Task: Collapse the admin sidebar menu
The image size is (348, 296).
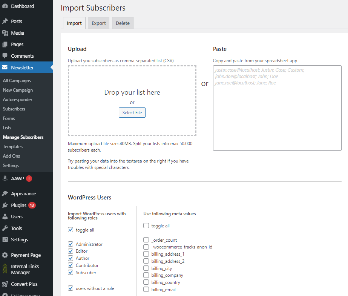Action: pyautogui.click(x=23, y=294)
